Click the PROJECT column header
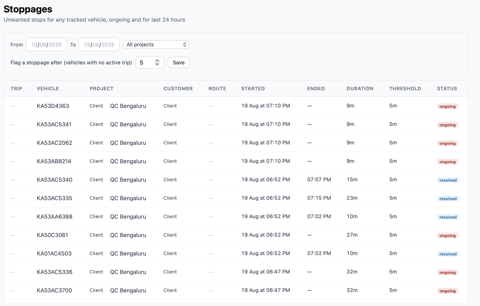This screenshot has height=306, width=480. click(101, 88)
